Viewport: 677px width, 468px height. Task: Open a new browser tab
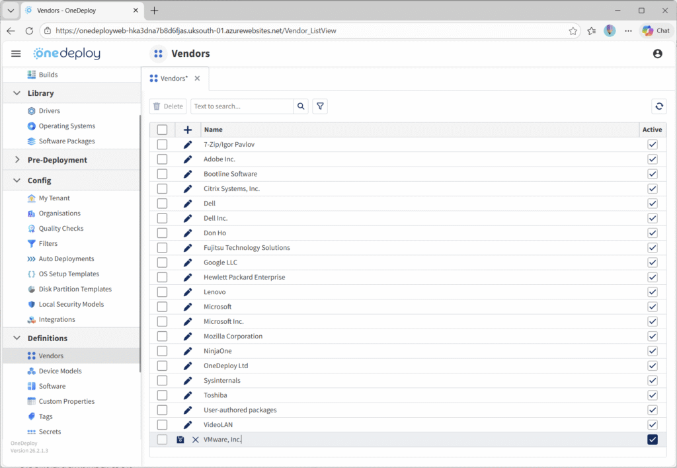pyautogui.click(x=154, y=11)
